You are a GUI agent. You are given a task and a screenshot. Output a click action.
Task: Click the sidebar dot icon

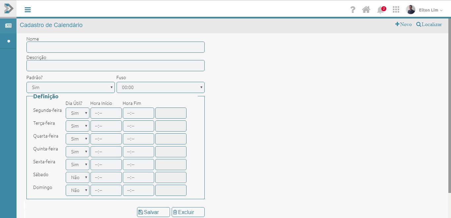tap(9, 41)
